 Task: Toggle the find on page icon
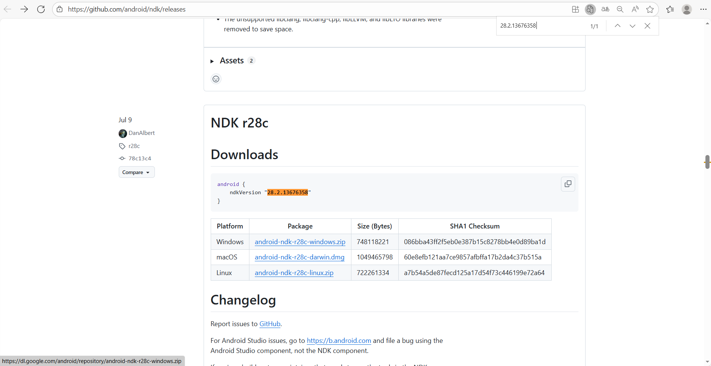point(590,9)
